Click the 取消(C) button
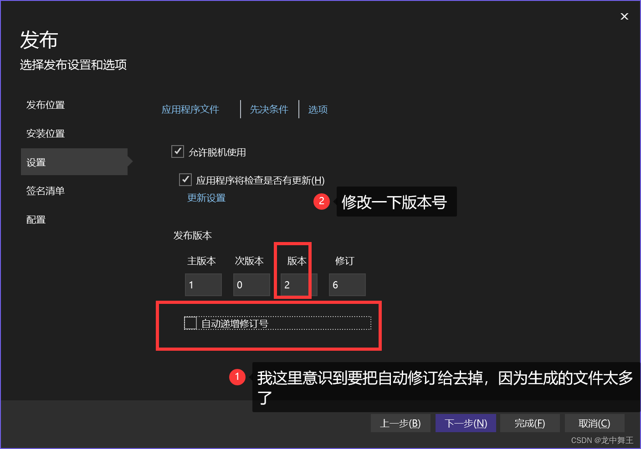 coord(595,424)
